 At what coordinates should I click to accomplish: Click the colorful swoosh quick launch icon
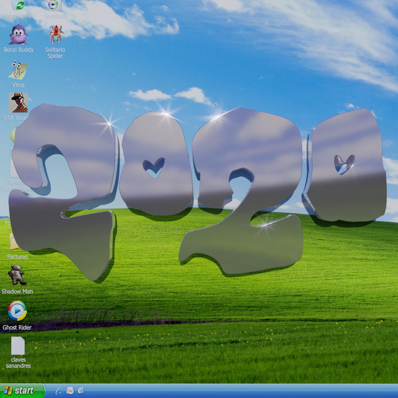point(59,391)
